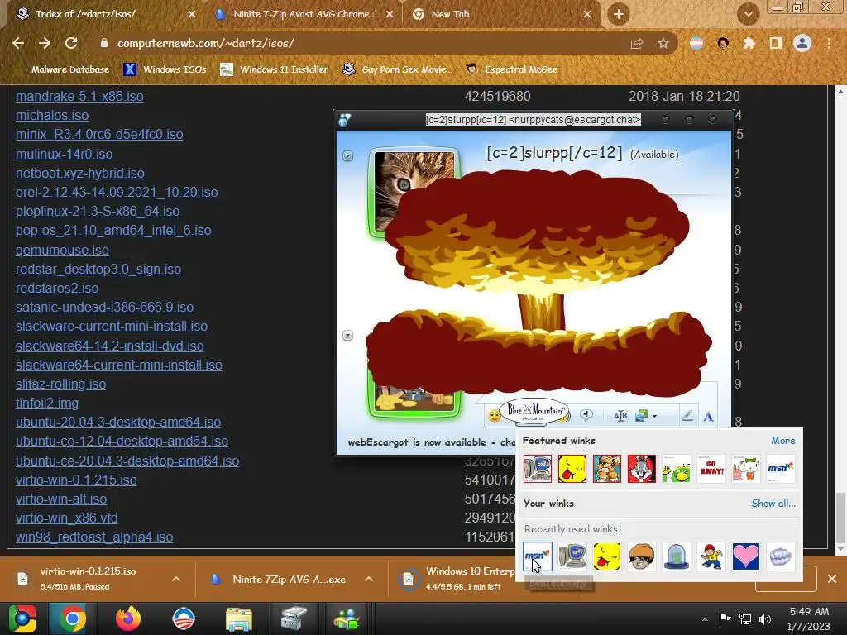The width and height of the screenshot is (847, 635).
Task: Click More in Featured winks
Action: 782,441
